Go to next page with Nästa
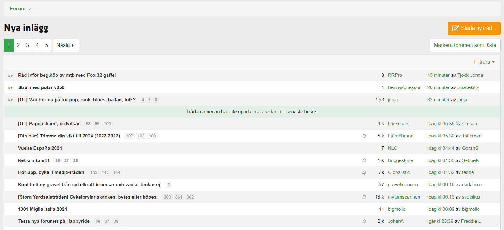 [66, 45]
